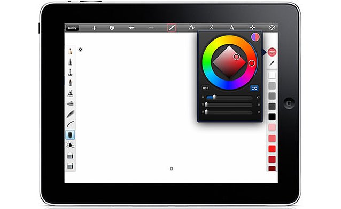The height and width of the screenshot is (209, 341).
Task: Select the brush tool in top bar
Action: [172, 28]
